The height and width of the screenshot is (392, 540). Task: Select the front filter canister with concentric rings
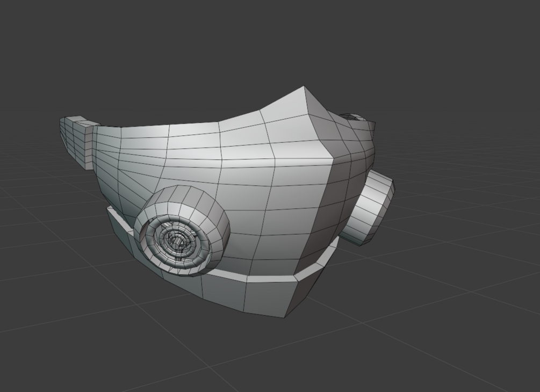182,230
